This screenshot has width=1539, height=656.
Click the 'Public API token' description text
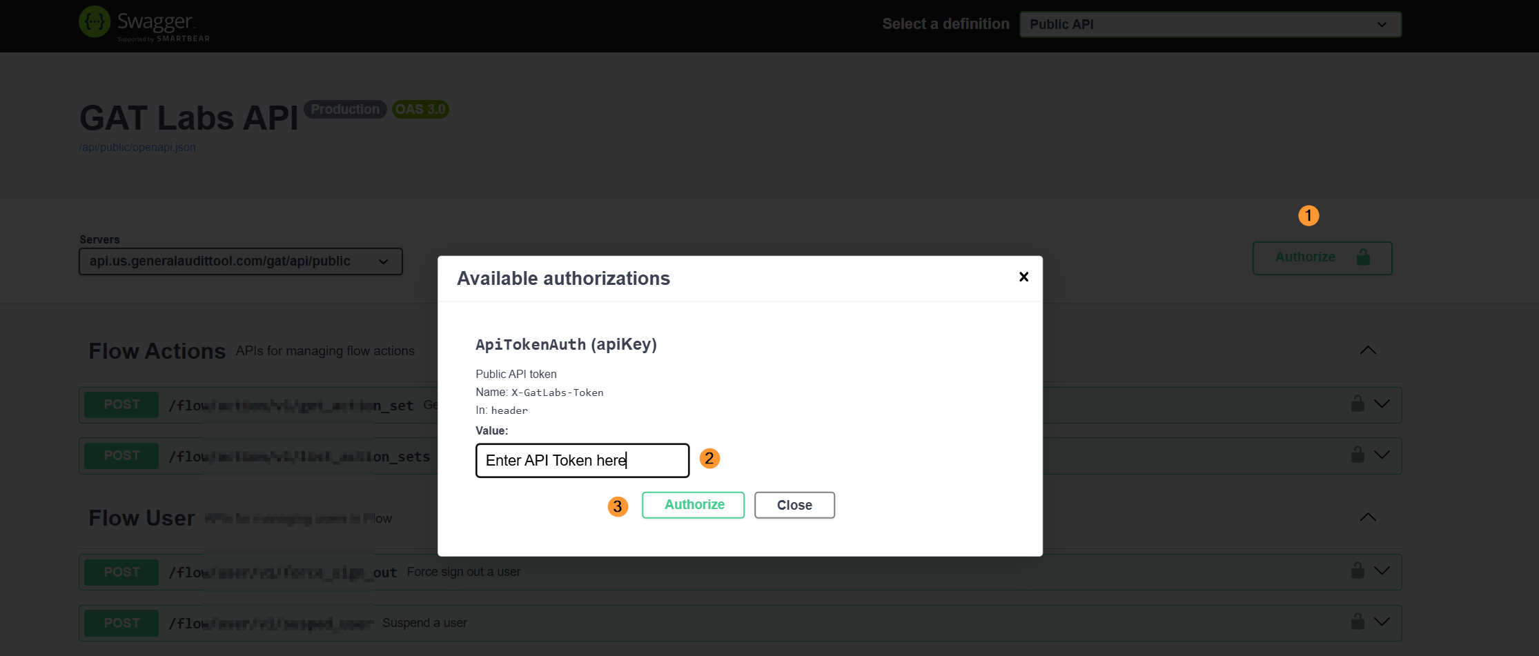[x=516, y=374]
